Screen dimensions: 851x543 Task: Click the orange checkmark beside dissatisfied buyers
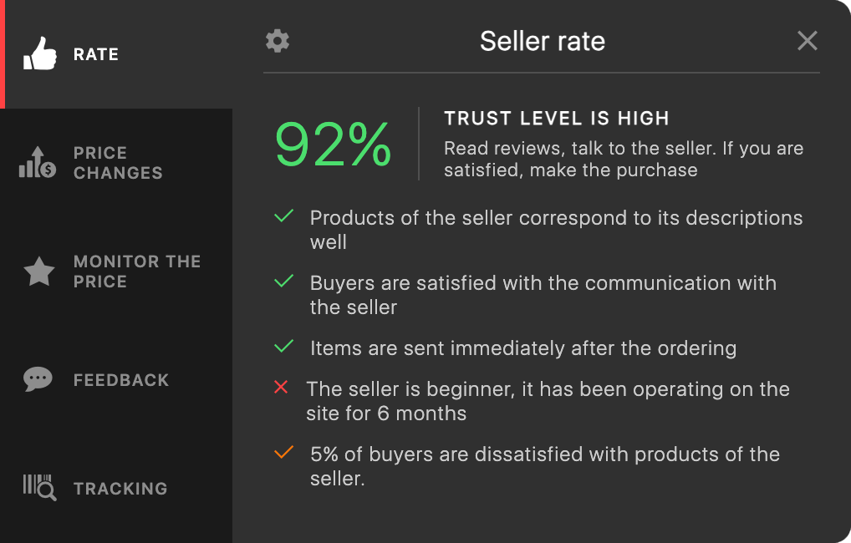[283, 453]
